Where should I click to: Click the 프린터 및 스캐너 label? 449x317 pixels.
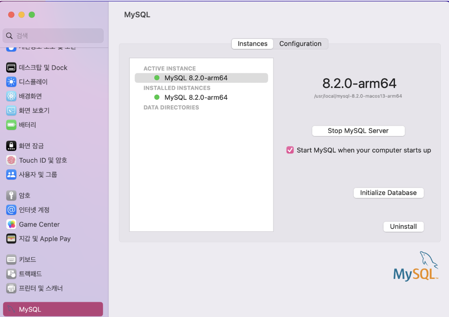pyautogui.click(x=41, y=288)
